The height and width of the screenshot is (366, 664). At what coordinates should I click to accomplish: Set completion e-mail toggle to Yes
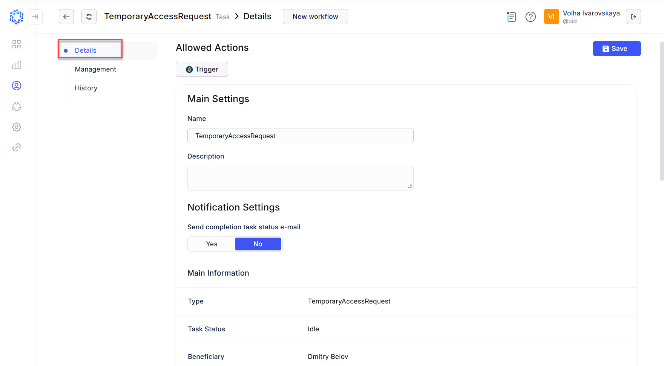[x=212, y=244]
